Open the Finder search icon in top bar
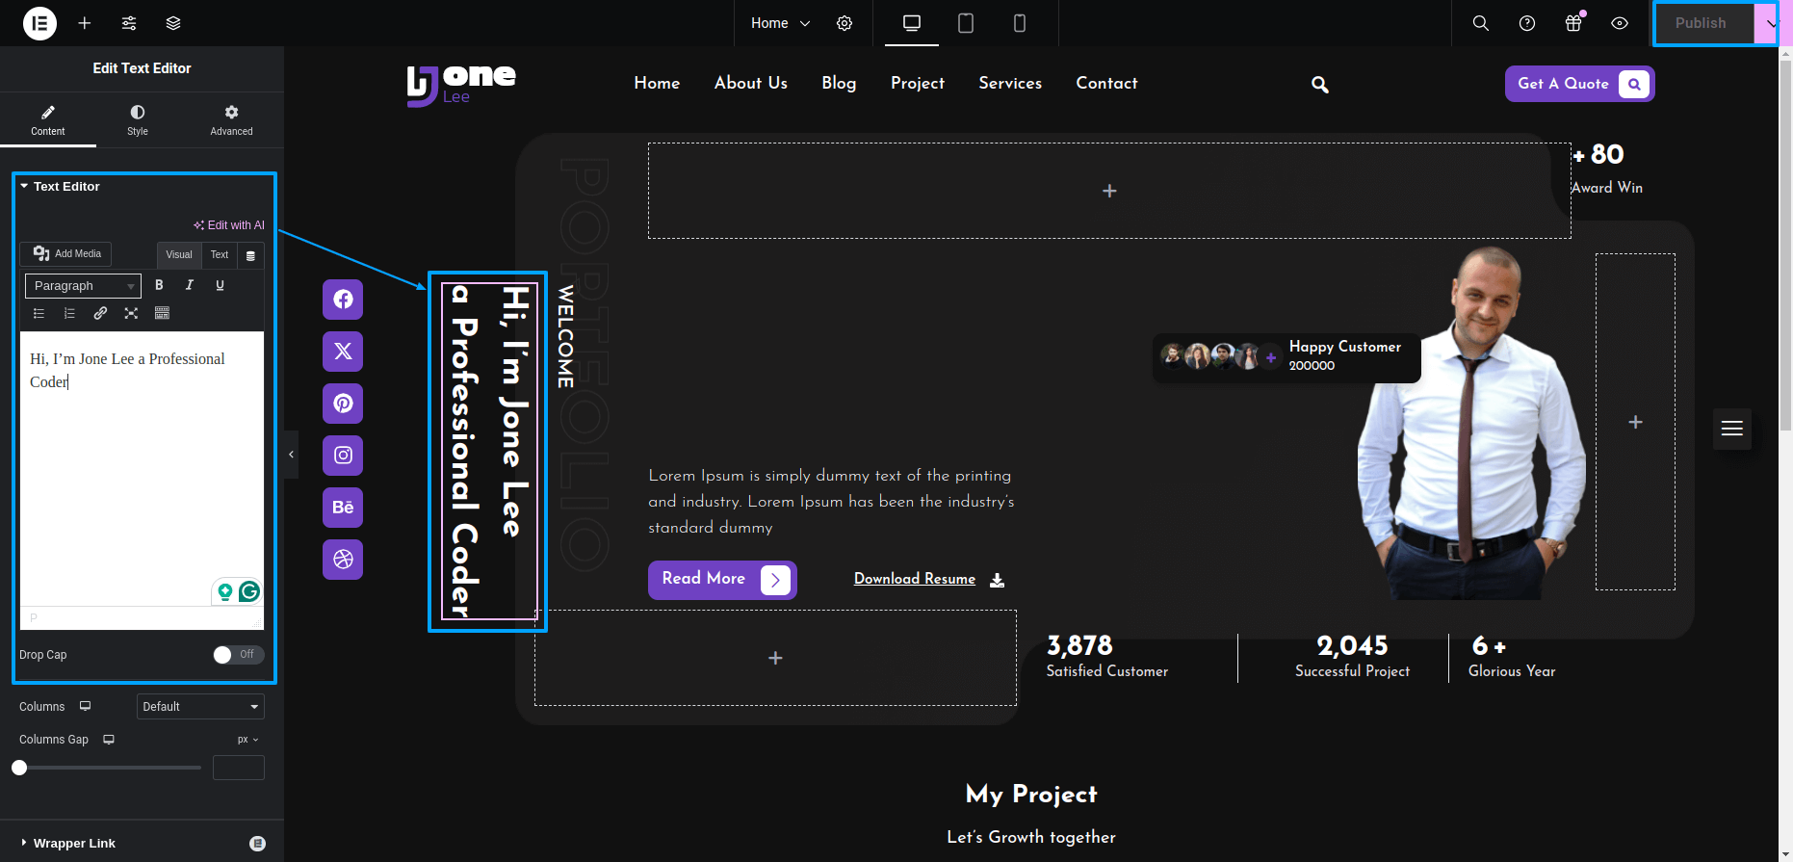Screen dimensions: 1793x862 1480,23
